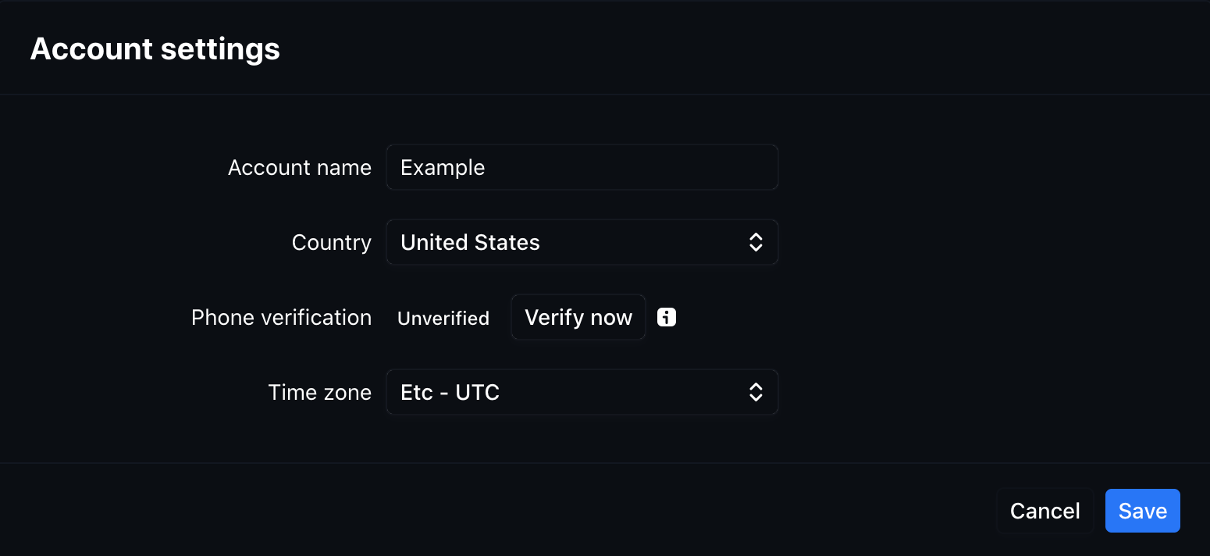Select the 'United States' country value
The image size is (1210, 556).
tap(470, 242)
